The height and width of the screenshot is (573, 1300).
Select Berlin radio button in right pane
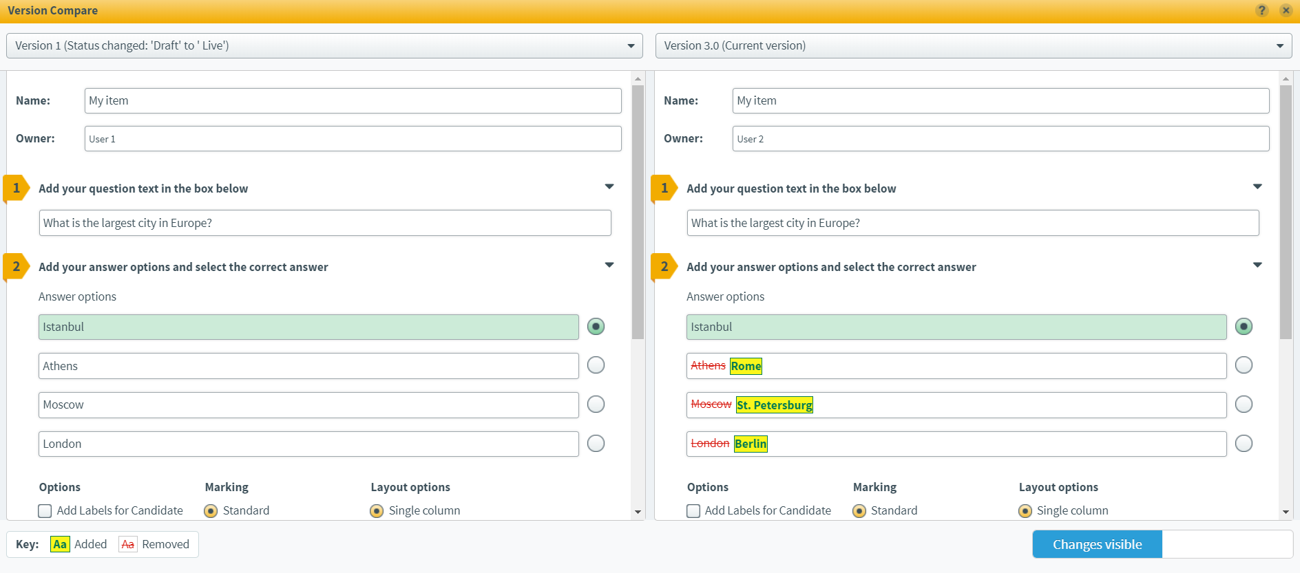[x=1244, y=444]
